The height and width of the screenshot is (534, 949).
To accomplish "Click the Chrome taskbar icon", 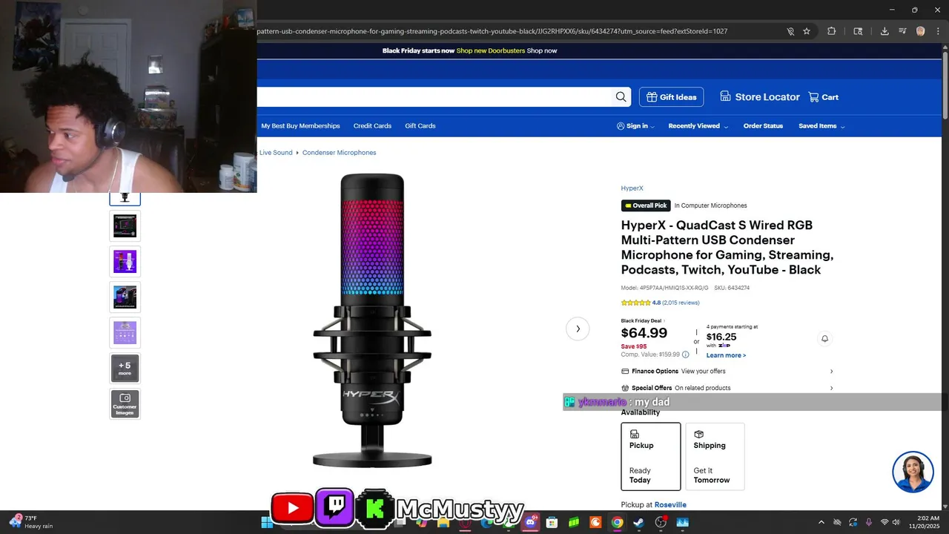I will pos(617,522).
